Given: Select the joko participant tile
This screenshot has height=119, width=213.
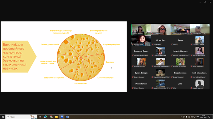Looking at the screenshot, I should tap(180, 84).
